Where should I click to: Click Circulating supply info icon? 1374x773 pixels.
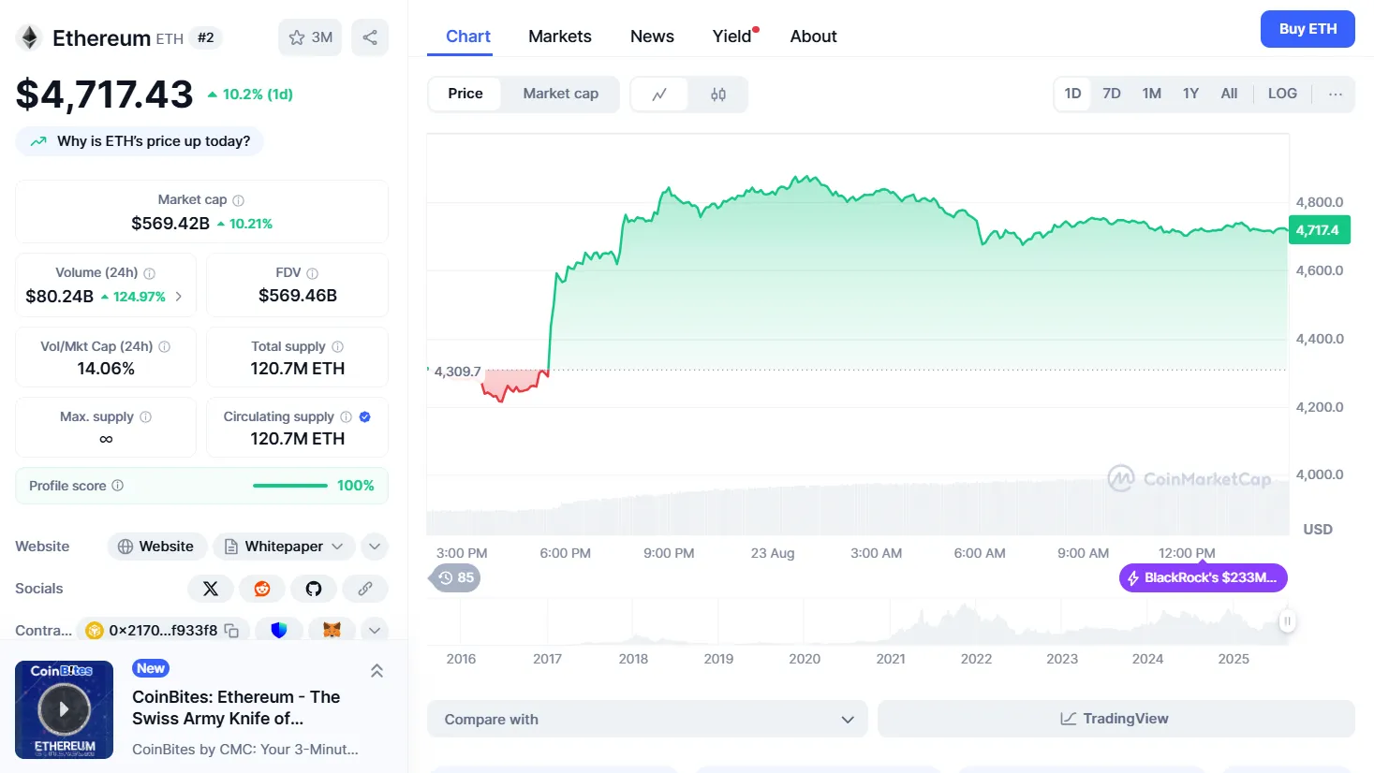(x=347, y=416)
